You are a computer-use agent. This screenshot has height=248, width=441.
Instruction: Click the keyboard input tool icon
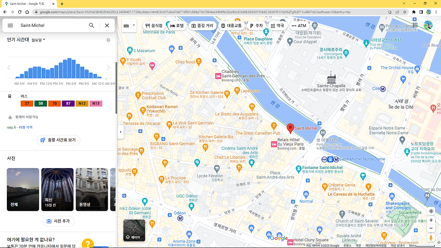[x=126, y=26]
